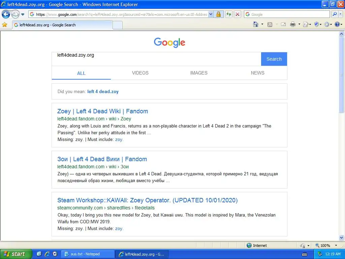Click the security lock icon
345x259 pixels.
pyautogui.click(x=218, y=15)
